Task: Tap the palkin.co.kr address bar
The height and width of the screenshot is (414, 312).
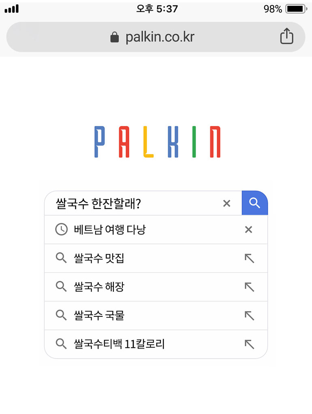Action: pos(160,37)
